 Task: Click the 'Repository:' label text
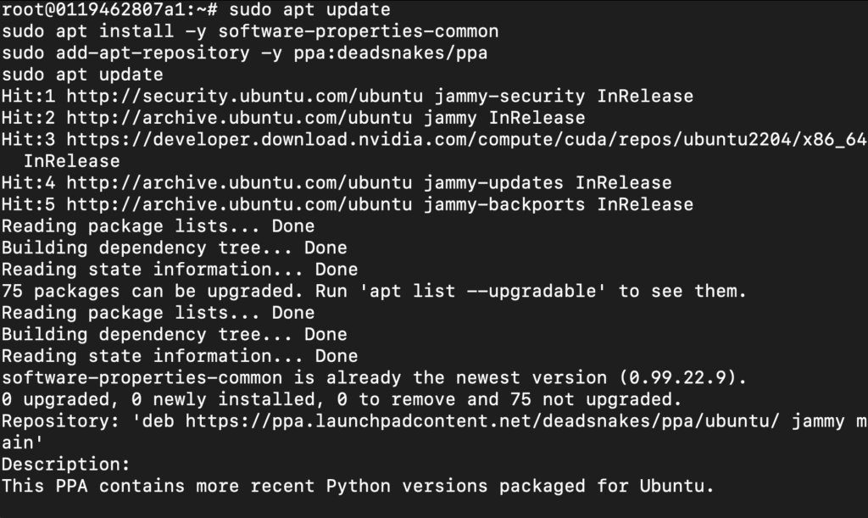[x=61, y=421]
